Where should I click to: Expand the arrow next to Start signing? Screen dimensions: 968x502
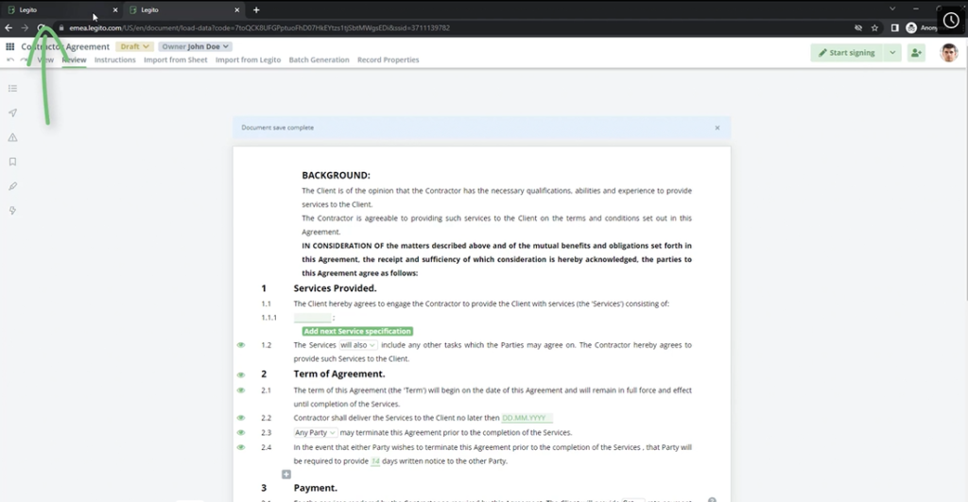click(892, 53)
